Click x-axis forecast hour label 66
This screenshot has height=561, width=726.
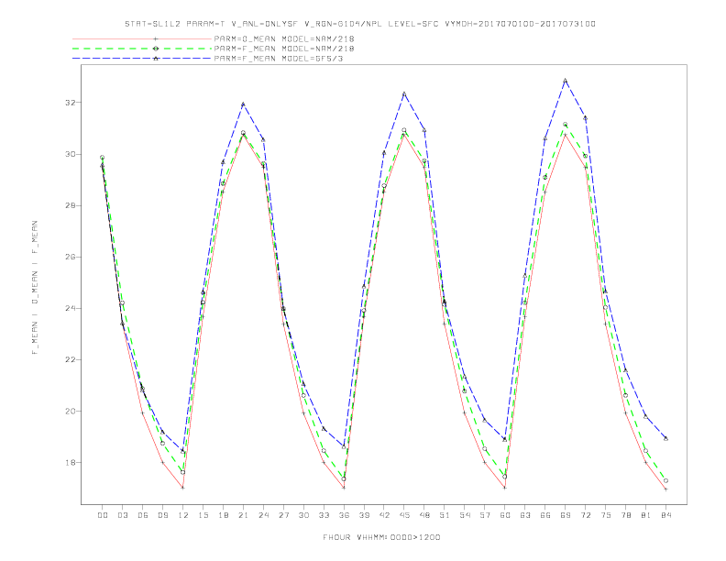coord(545,515)
